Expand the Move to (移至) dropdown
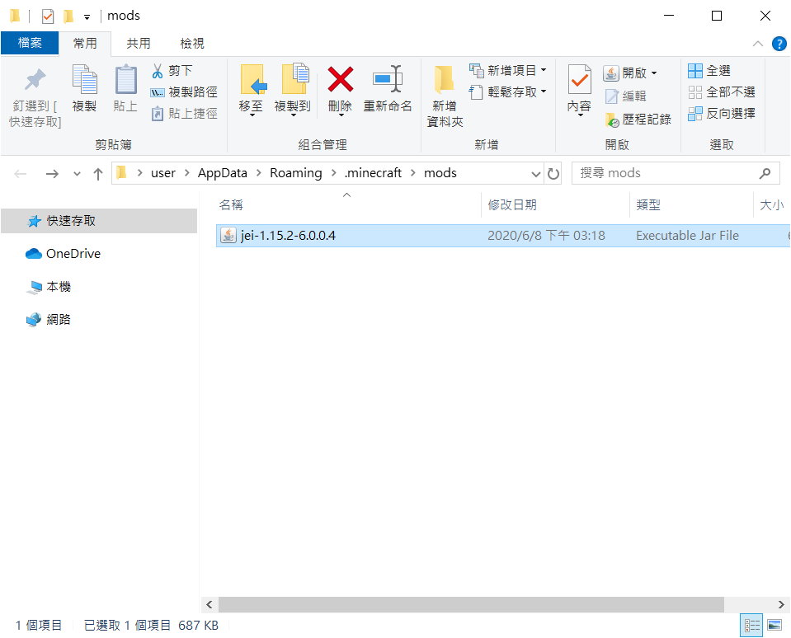The image size is (791, 638). [x=252, y=115]
